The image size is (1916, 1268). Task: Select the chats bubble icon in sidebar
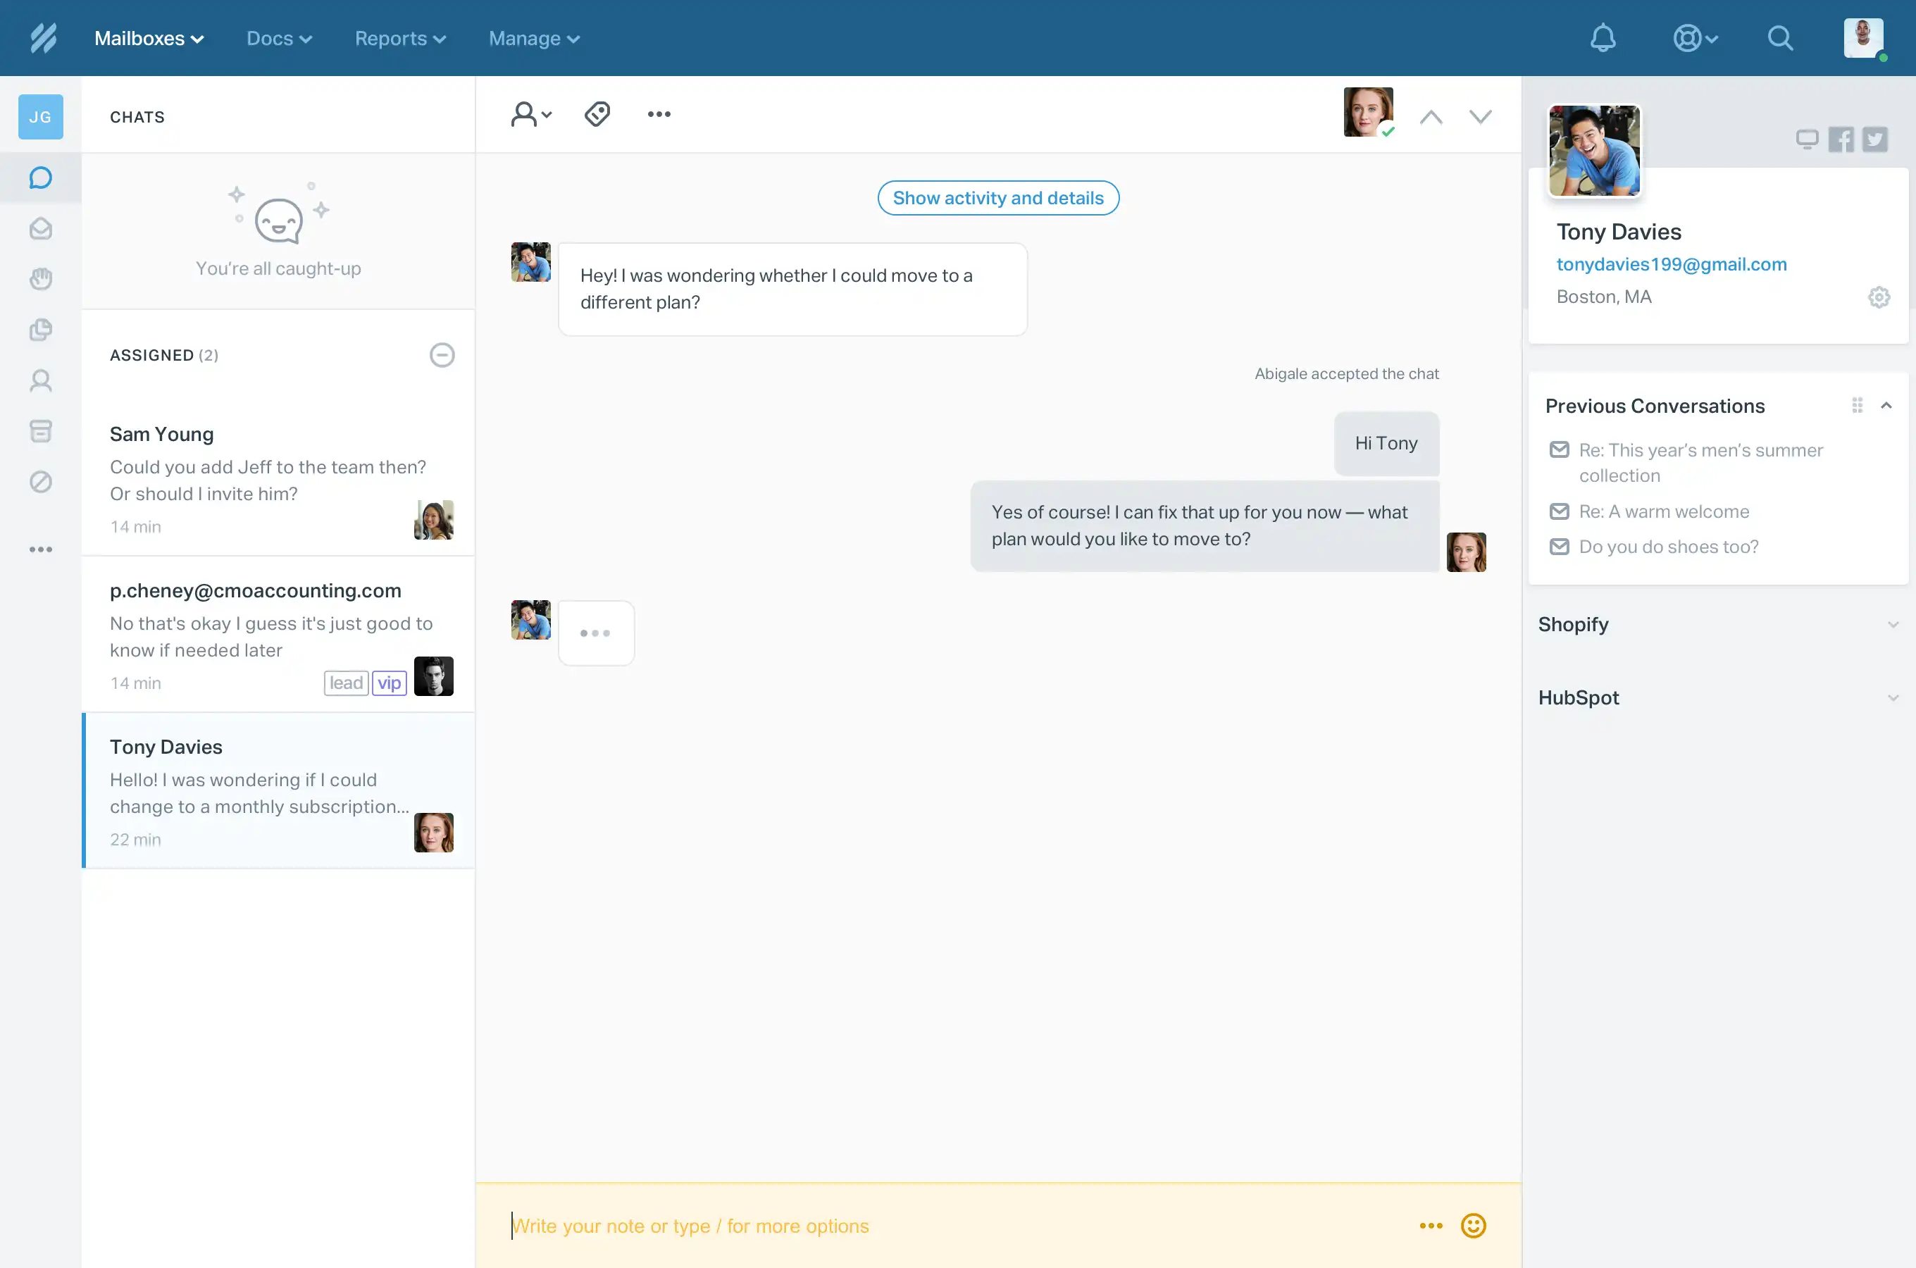[40, 178]
